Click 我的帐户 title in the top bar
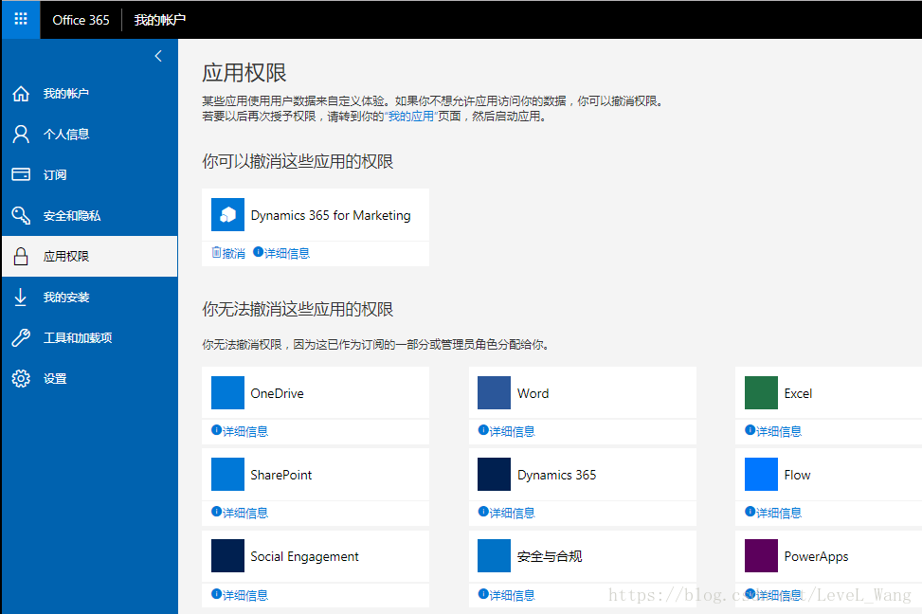The height and width of the screenshot is (614, 922). [x=160, y=20]
